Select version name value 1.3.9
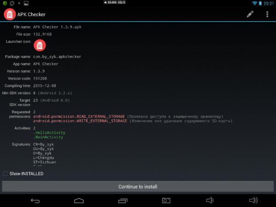 point(39,71)
